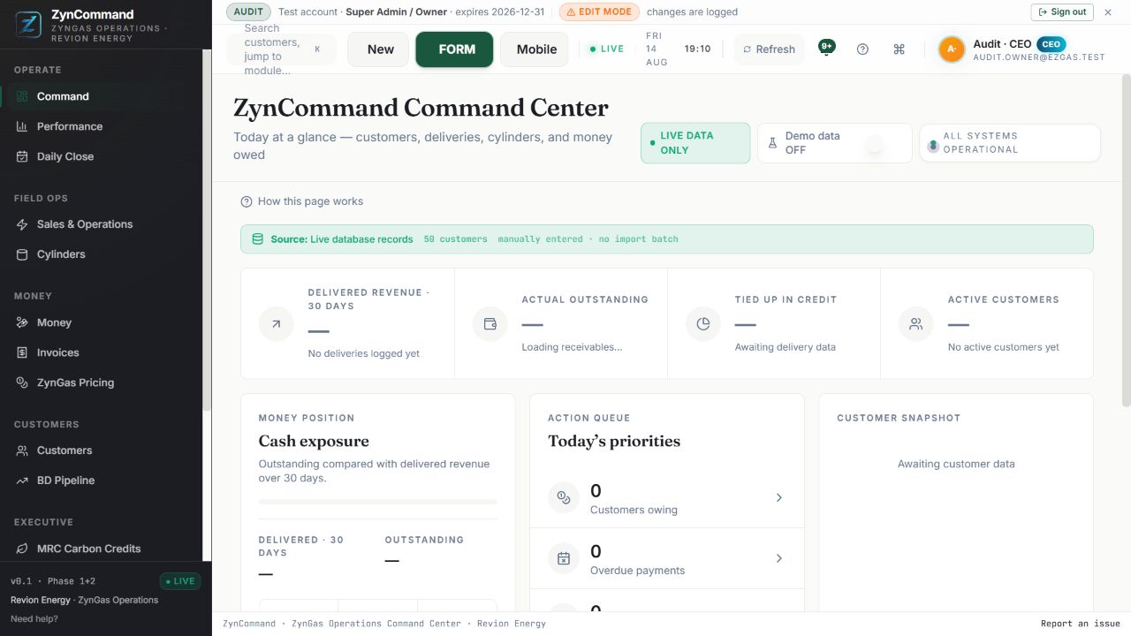Toggle the Demo data OFF switch
The width and height of the screenshot is (1131, 636).
tap(834, 143)
